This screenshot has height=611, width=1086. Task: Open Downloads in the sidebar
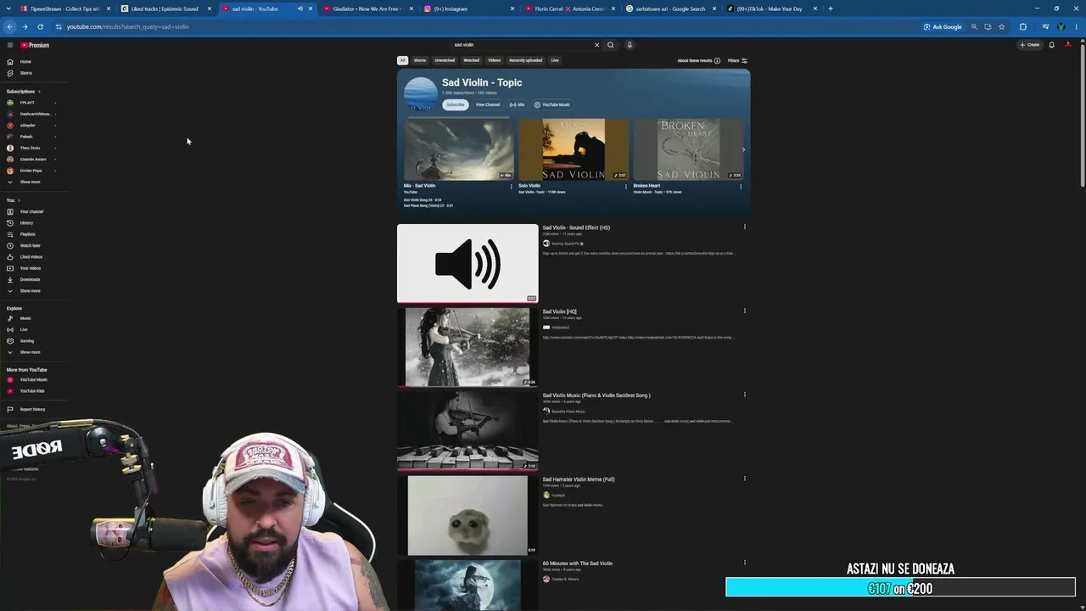[30, 279]
